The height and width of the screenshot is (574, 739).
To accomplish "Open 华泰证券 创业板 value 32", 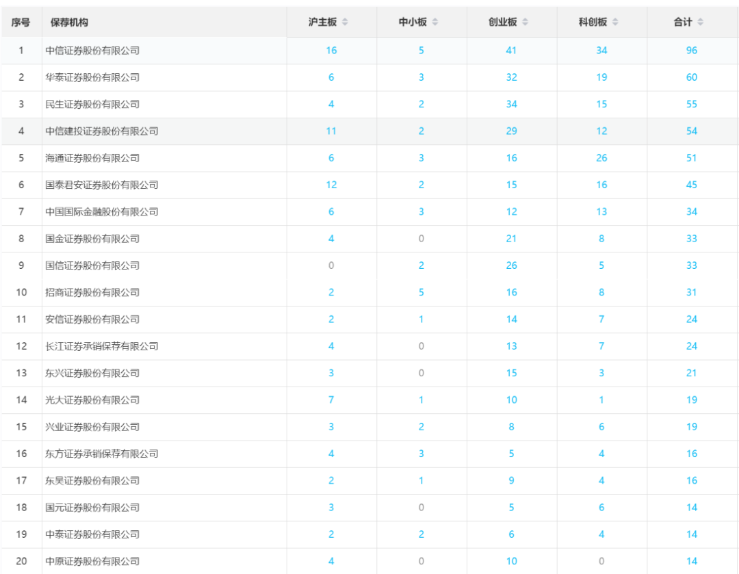I will coord(511,77).
